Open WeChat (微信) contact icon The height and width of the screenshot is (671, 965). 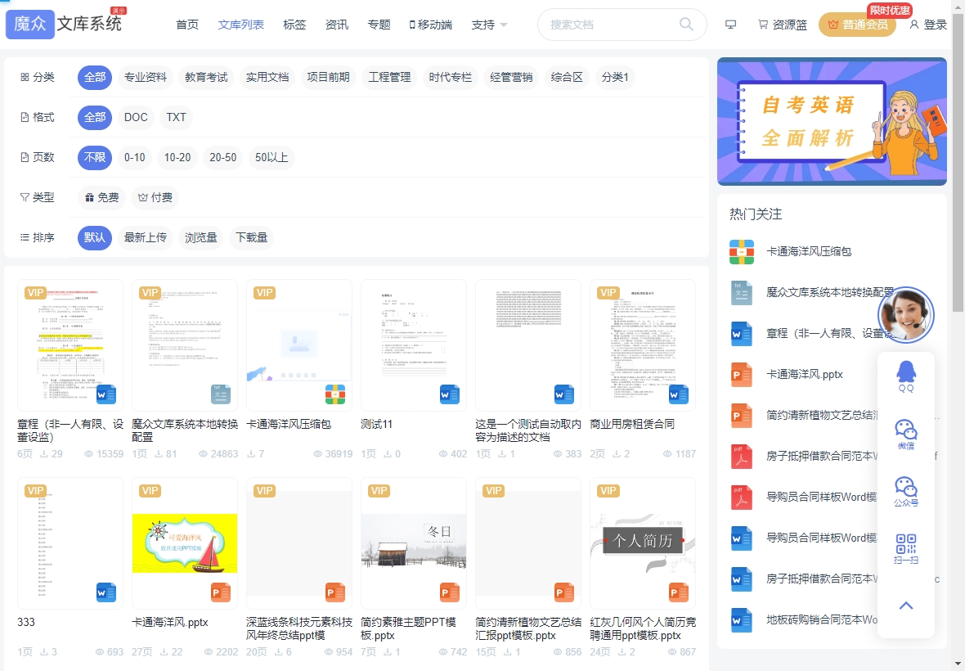point(906,435)
